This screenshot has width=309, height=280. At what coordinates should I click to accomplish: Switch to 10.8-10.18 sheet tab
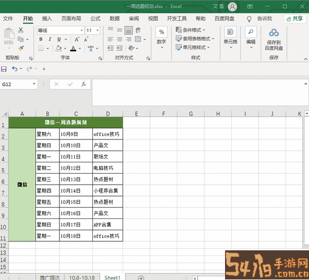(82, 277)
